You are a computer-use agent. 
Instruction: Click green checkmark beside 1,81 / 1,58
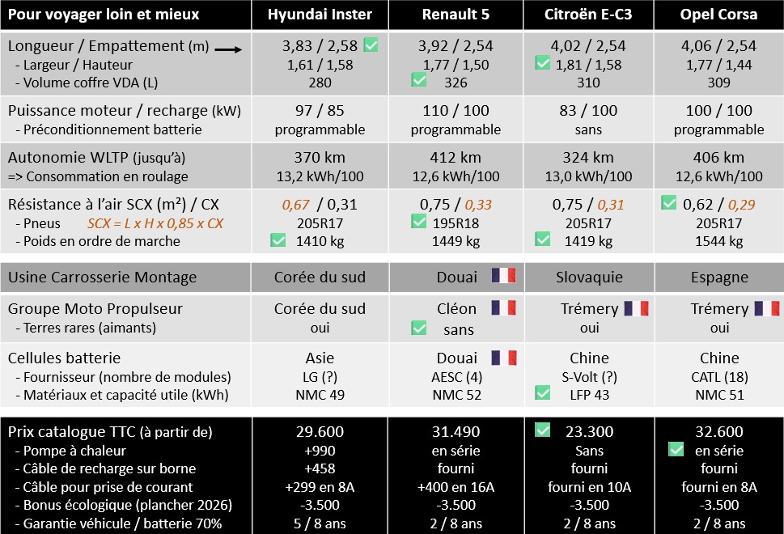coord(543,62)
